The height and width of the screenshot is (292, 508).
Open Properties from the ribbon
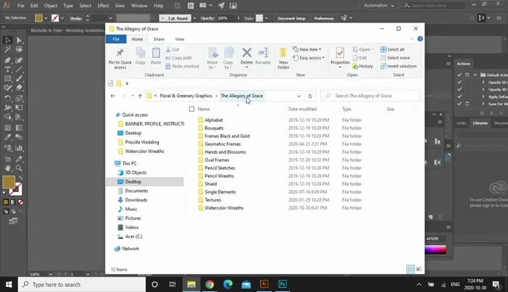point(340,56)
